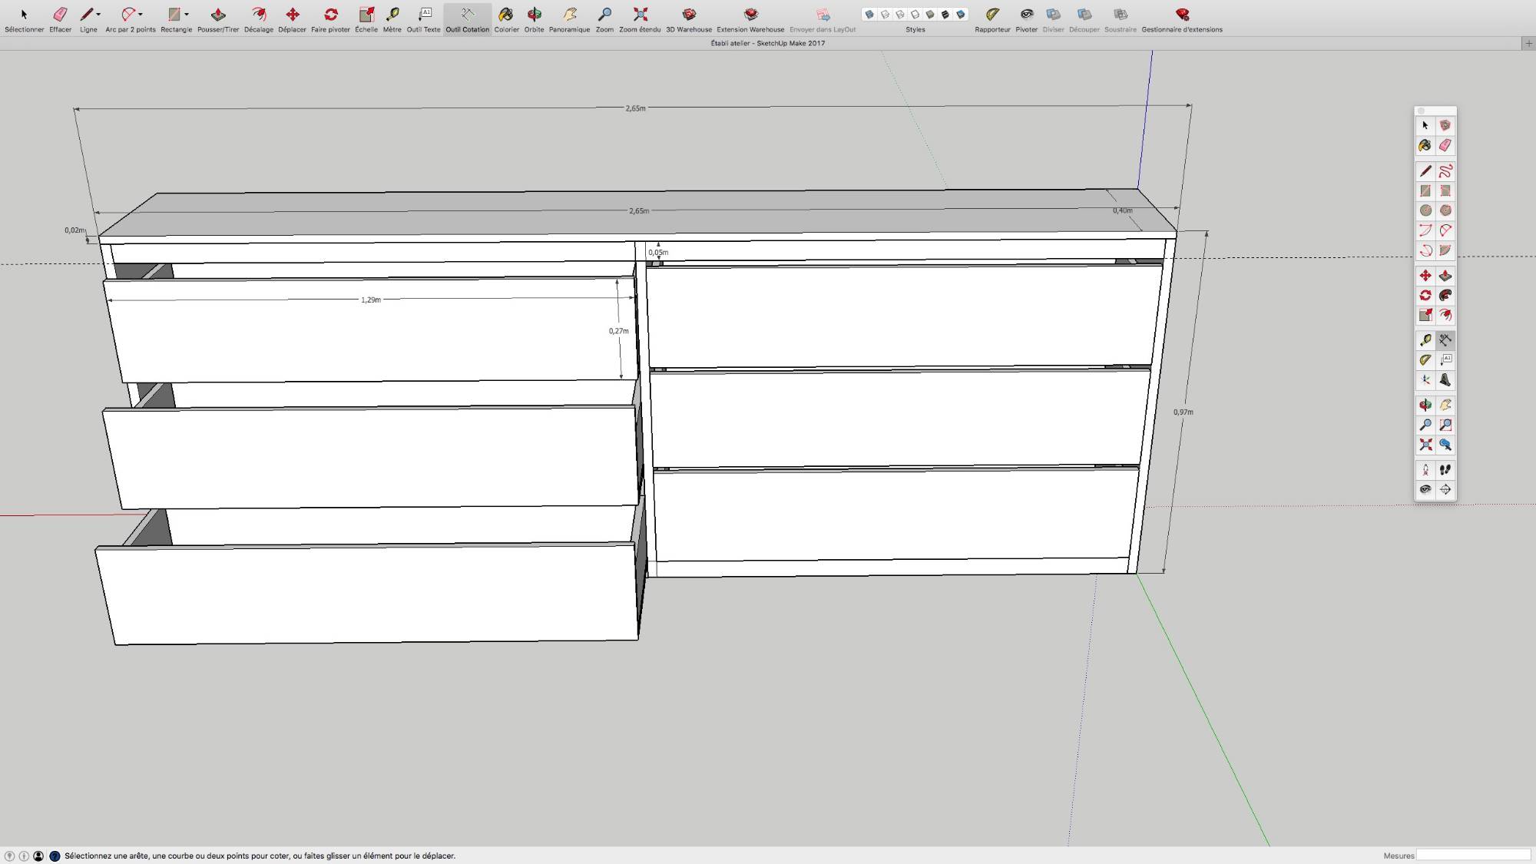Open the Ligne tool dropdown arrow

pyautogui.click(x=98, y=14)
